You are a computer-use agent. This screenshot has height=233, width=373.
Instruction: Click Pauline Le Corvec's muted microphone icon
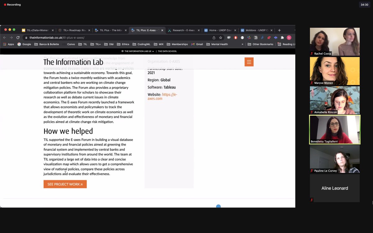pos(312,171)
